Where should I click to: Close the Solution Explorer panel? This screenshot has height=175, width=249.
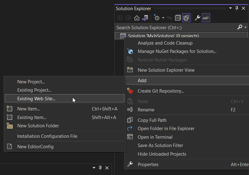243,8
